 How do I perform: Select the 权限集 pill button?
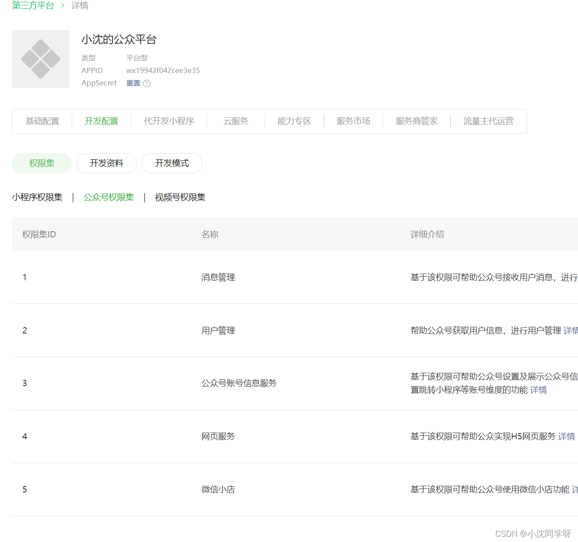(42, 163)
